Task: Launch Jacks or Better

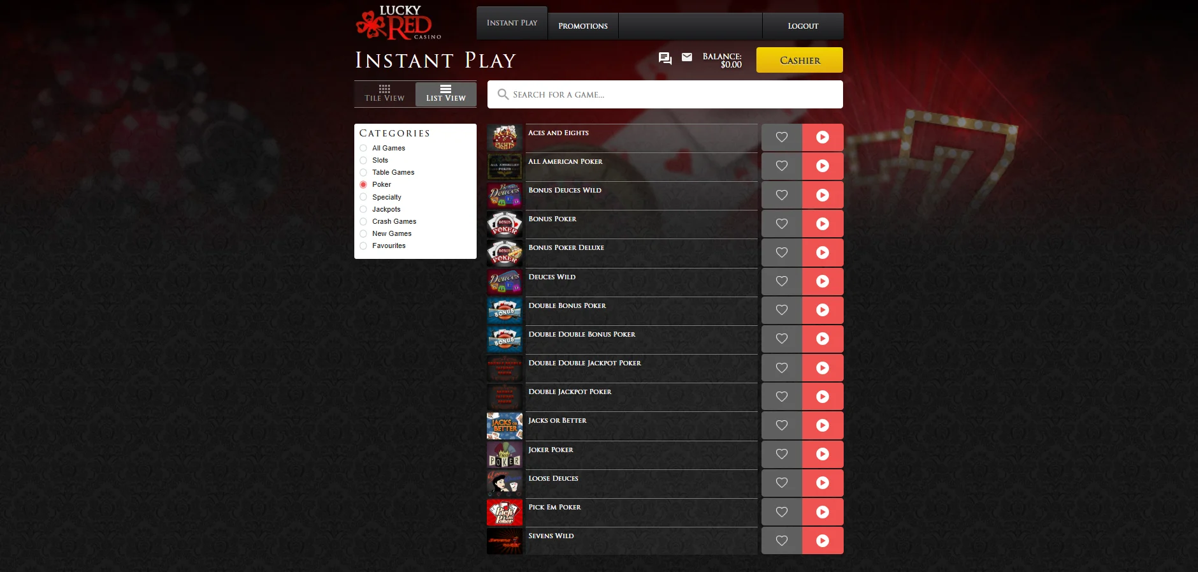Action: point(823,425)
